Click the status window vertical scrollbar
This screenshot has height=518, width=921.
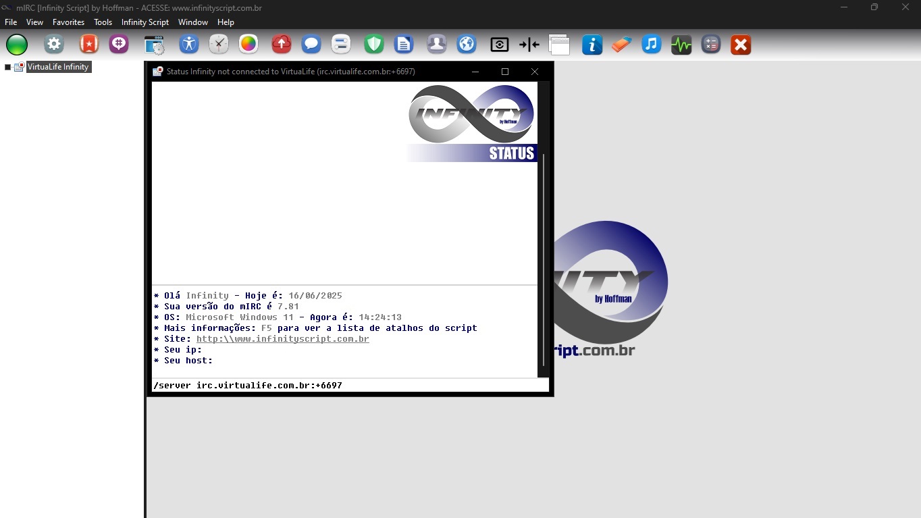[543, 257]
